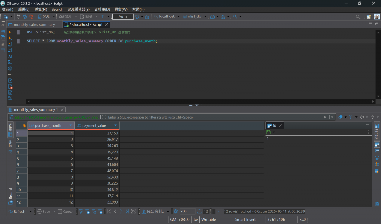Click the editor horizontal scrollbar

coord(201,101)
